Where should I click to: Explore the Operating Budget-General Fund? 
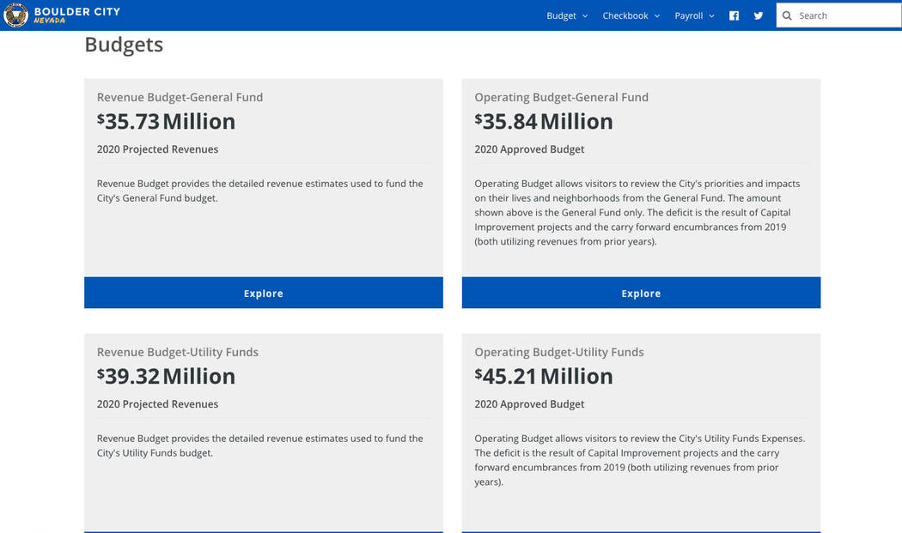[x=641, y=294]
